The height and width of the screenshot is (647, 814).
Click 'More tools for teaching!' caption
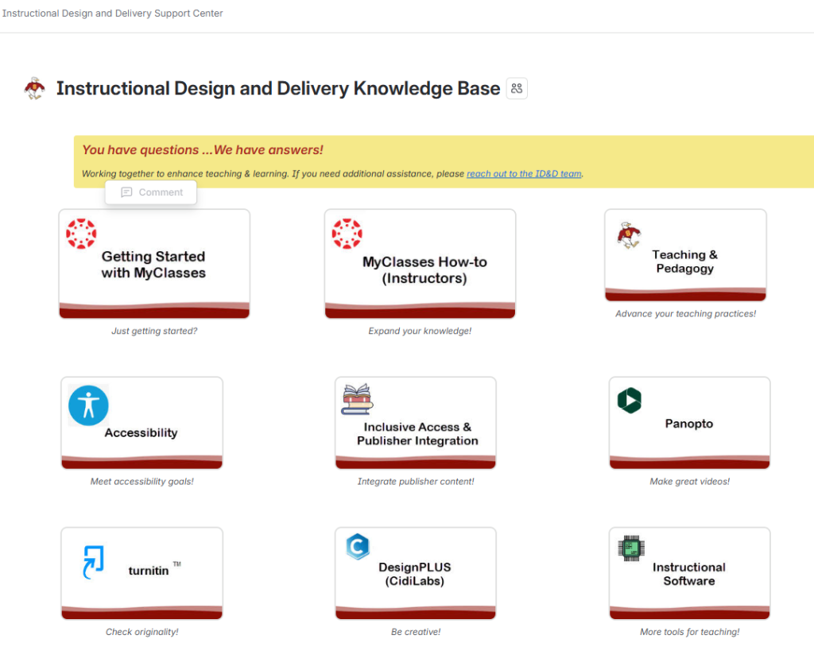[689, 632]
